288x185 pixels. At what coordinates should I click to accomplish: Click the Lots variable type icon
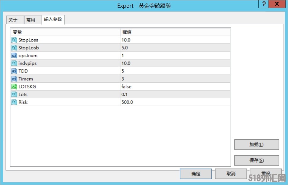tap(14, 94)
